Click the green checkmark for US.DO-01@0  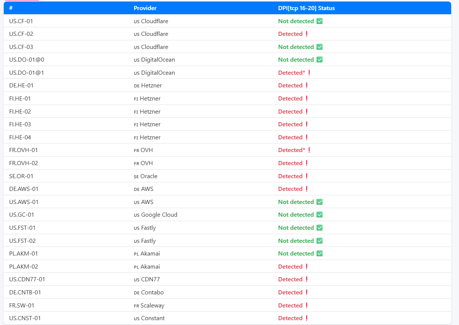click(320, 60)
